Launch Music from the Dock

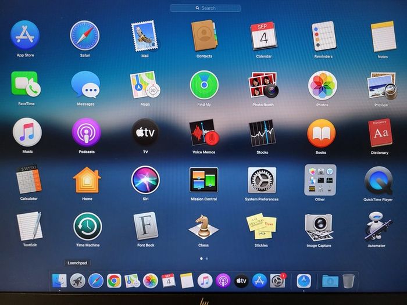pyautogui.click(x=205, y=281)
